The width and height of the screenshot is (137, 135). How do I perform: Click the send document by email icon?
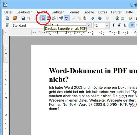click(x=29, y=18)
